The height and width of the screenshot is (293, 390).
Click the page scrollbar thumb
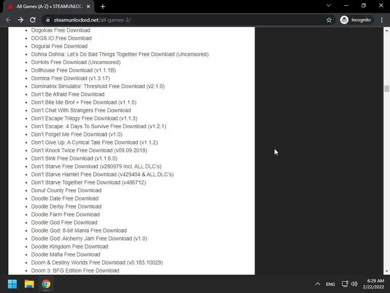(387, 89)
